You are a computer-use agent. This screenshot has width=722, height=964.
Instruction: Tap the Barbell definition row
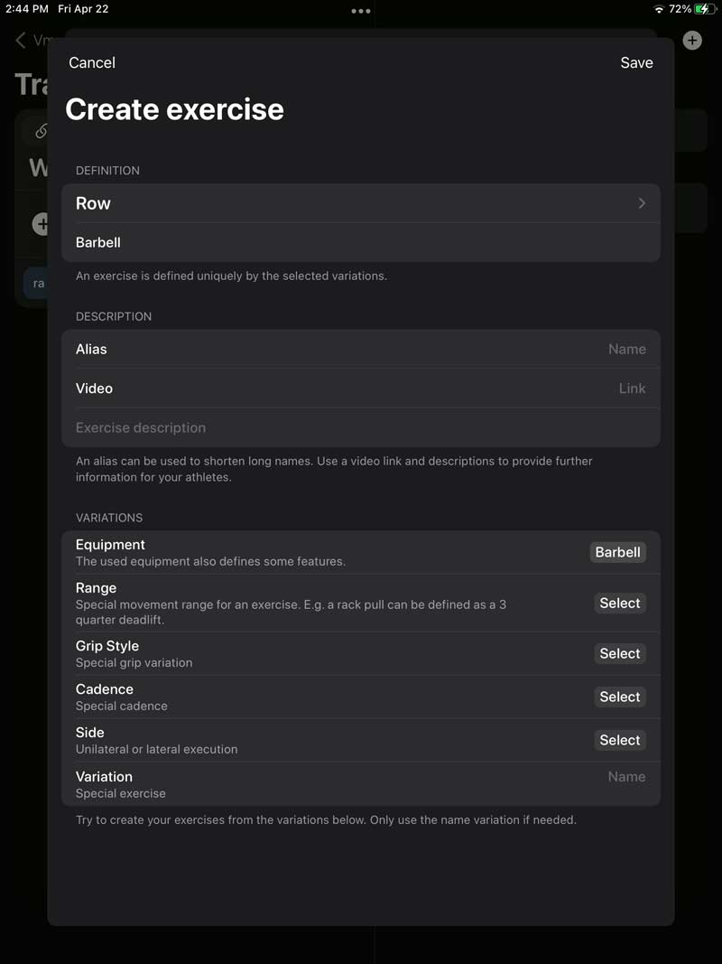[361, 242]
